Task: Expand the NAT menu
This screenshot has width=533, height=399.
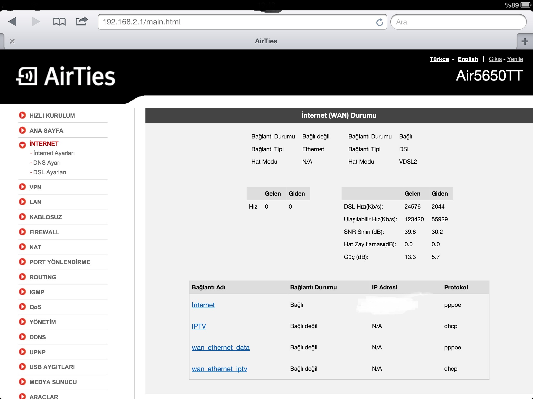Action: click(35, 247)
